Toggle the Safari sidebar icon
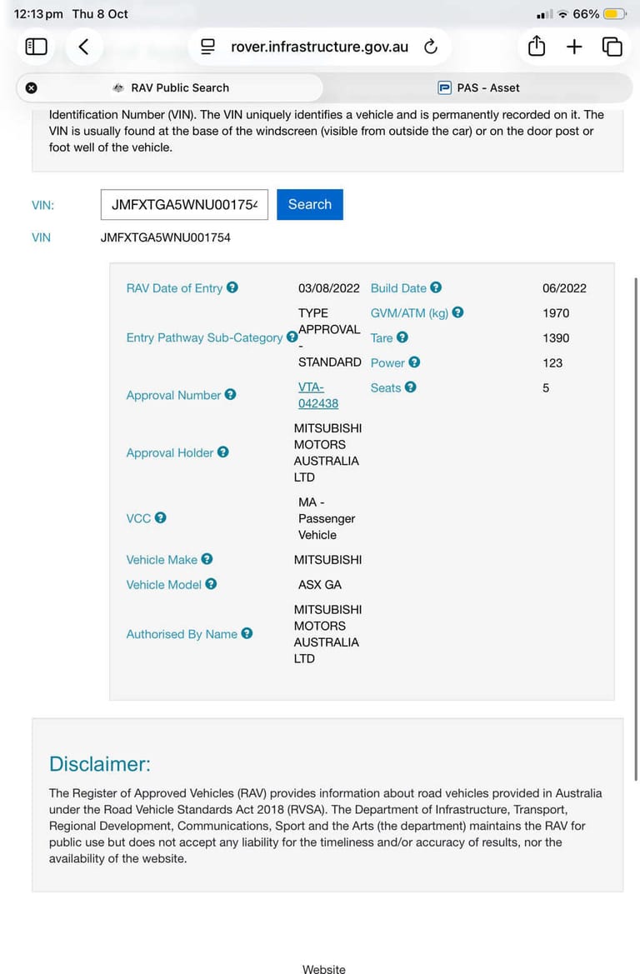 pyautogui.click(x=36, y=47)
